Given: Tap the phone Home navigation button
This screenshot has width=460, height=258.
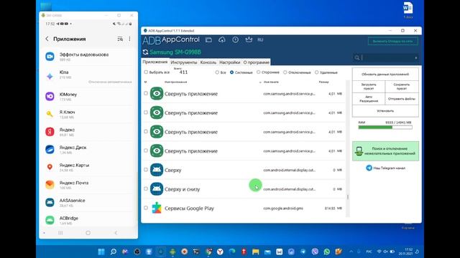Looking at the screenshot, I should click(x=88, y=233).
